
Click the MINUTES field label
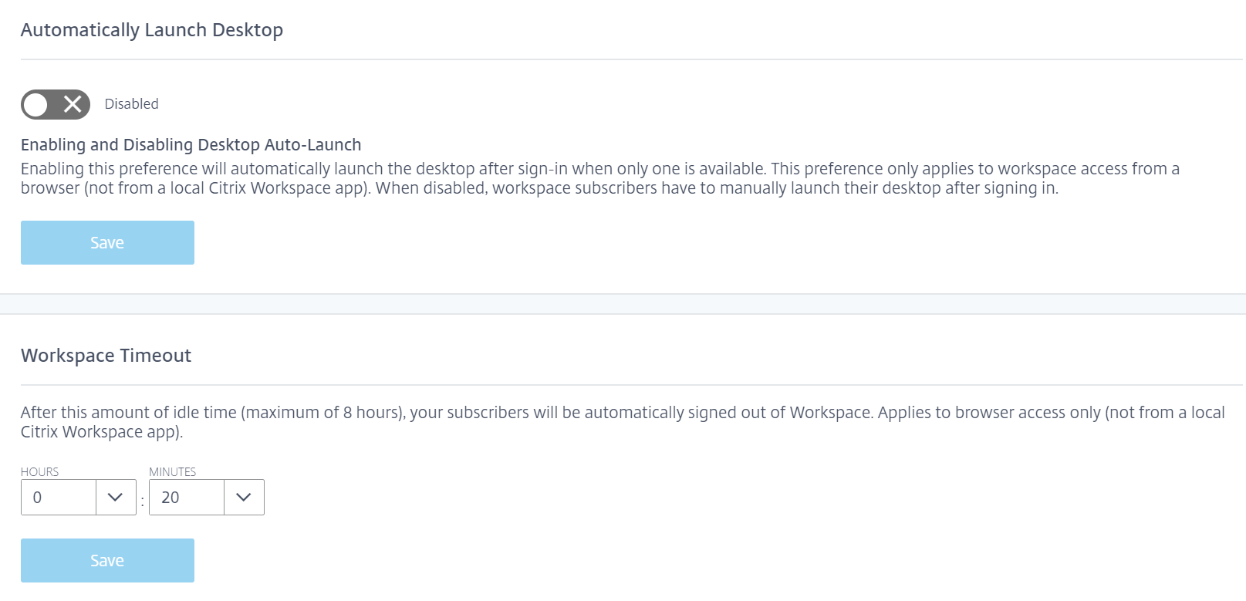(x=172, y=471)
